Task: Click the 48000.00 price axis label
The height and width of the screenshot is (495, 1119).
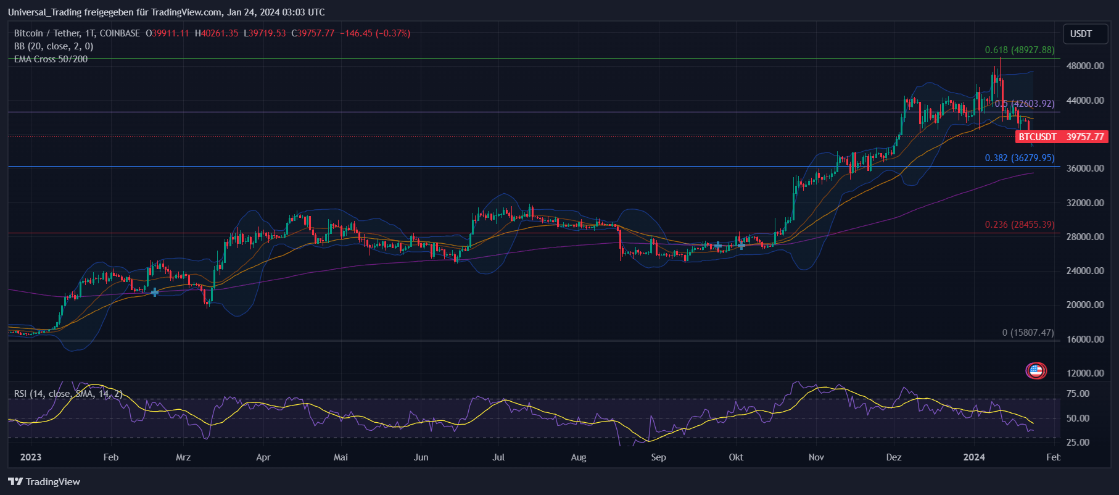Action: pyautogui.click(x=1085, y=66)
